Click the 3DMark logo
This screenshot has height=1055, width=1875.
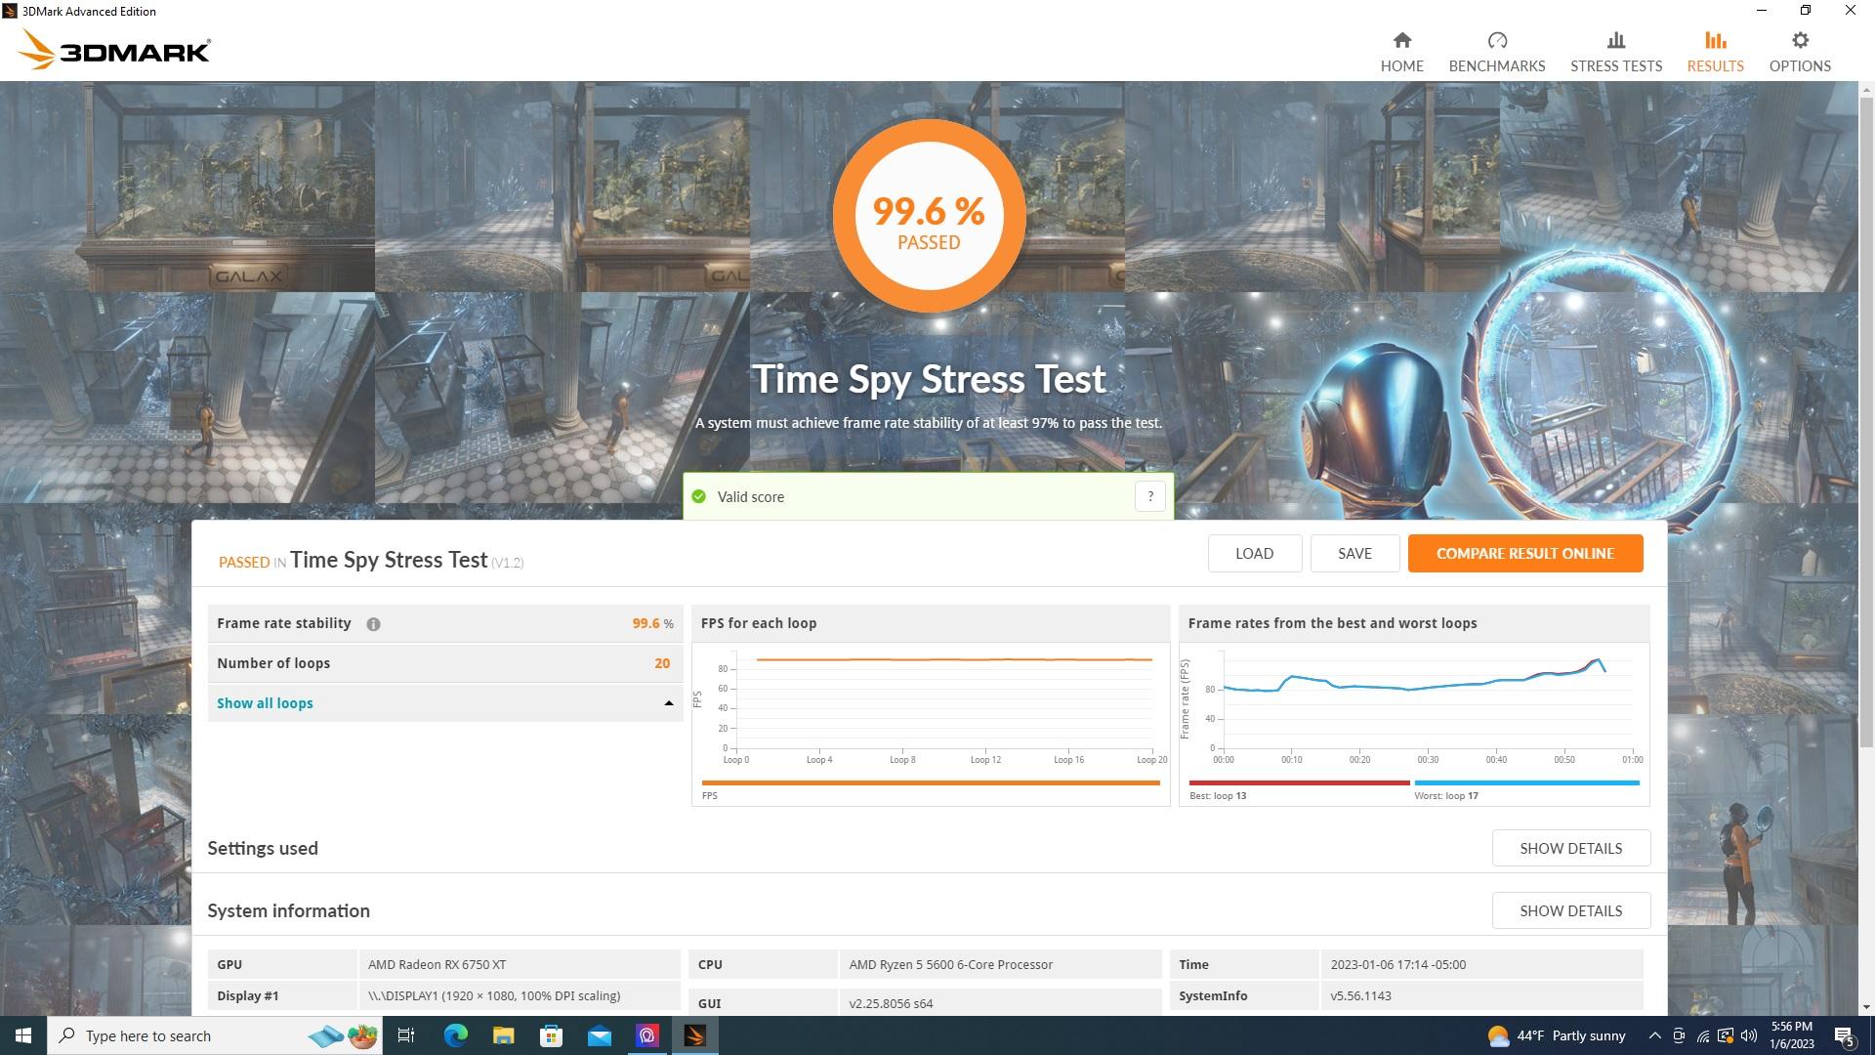(x=114, y=50)
